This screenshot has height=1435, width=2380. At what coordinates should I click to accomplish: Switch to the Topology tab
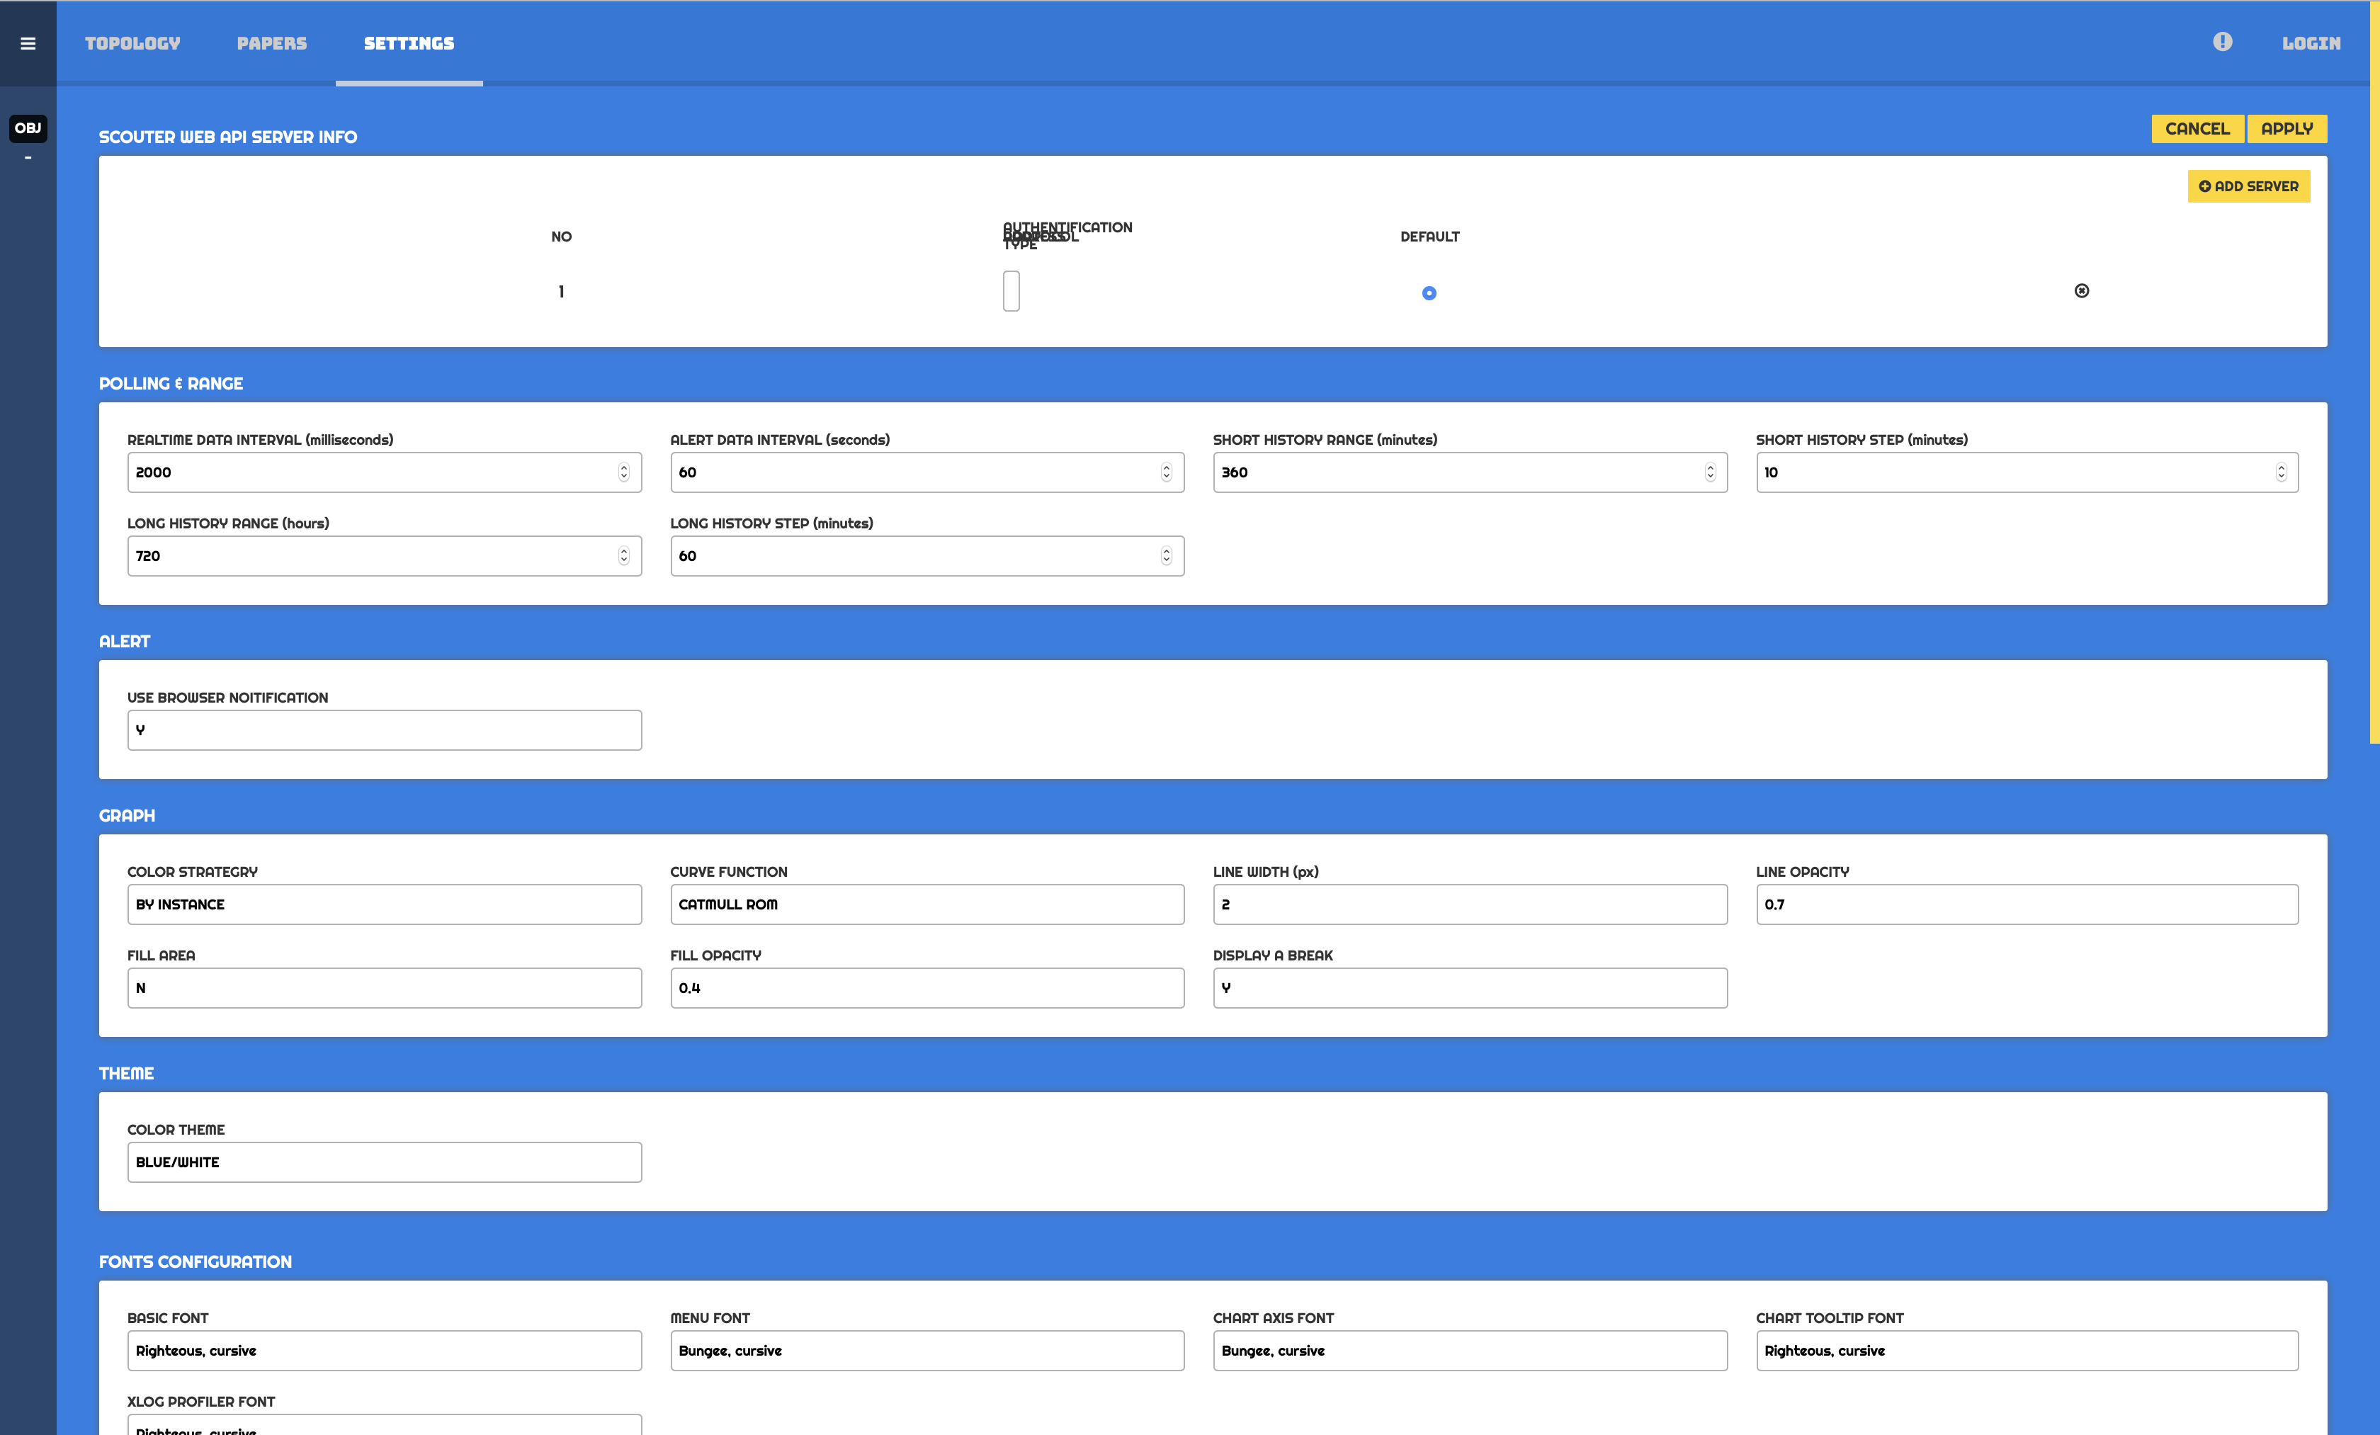(x=132, y=43)
